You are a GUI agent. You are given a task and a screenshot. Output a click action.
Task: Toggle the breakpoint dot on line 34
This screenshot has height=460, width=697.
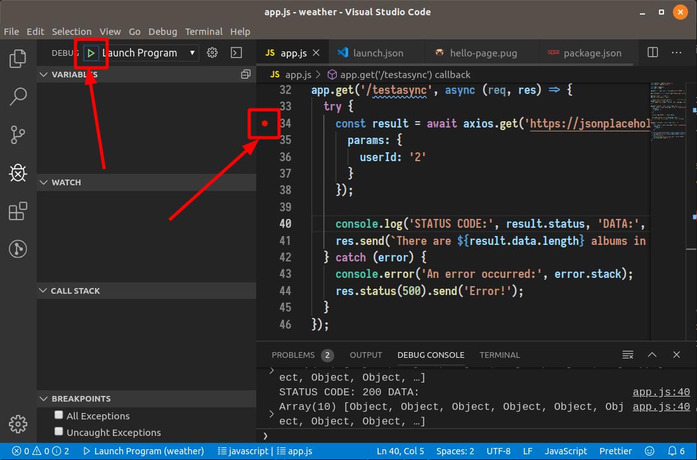pyautogui.click(x=264, y=124)
